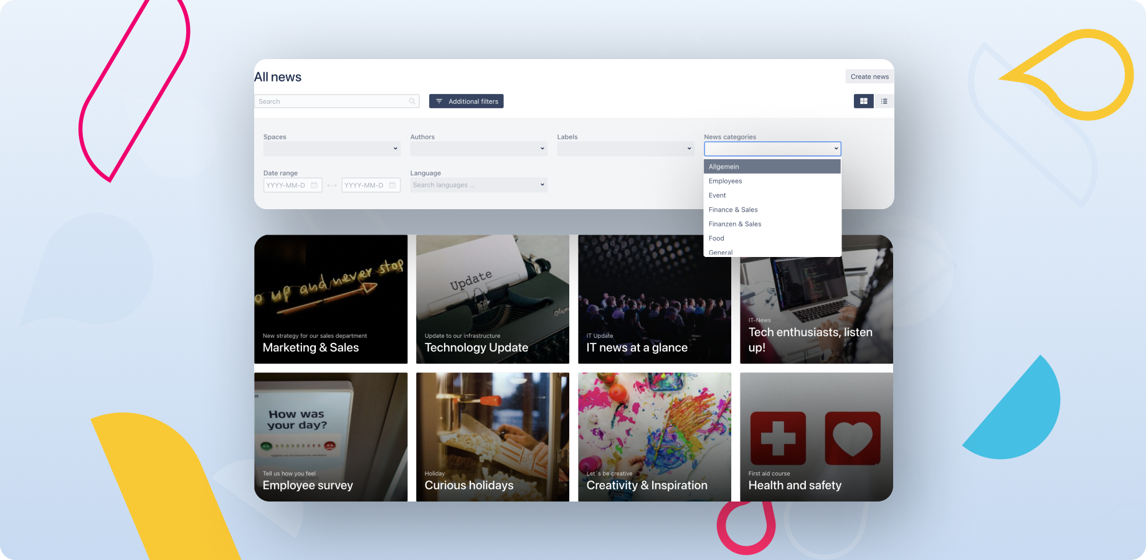Viewport: 1146px width, 560px height.
Task: Click the end date YYYY-MM-D field
Action: tap(371, 185)
